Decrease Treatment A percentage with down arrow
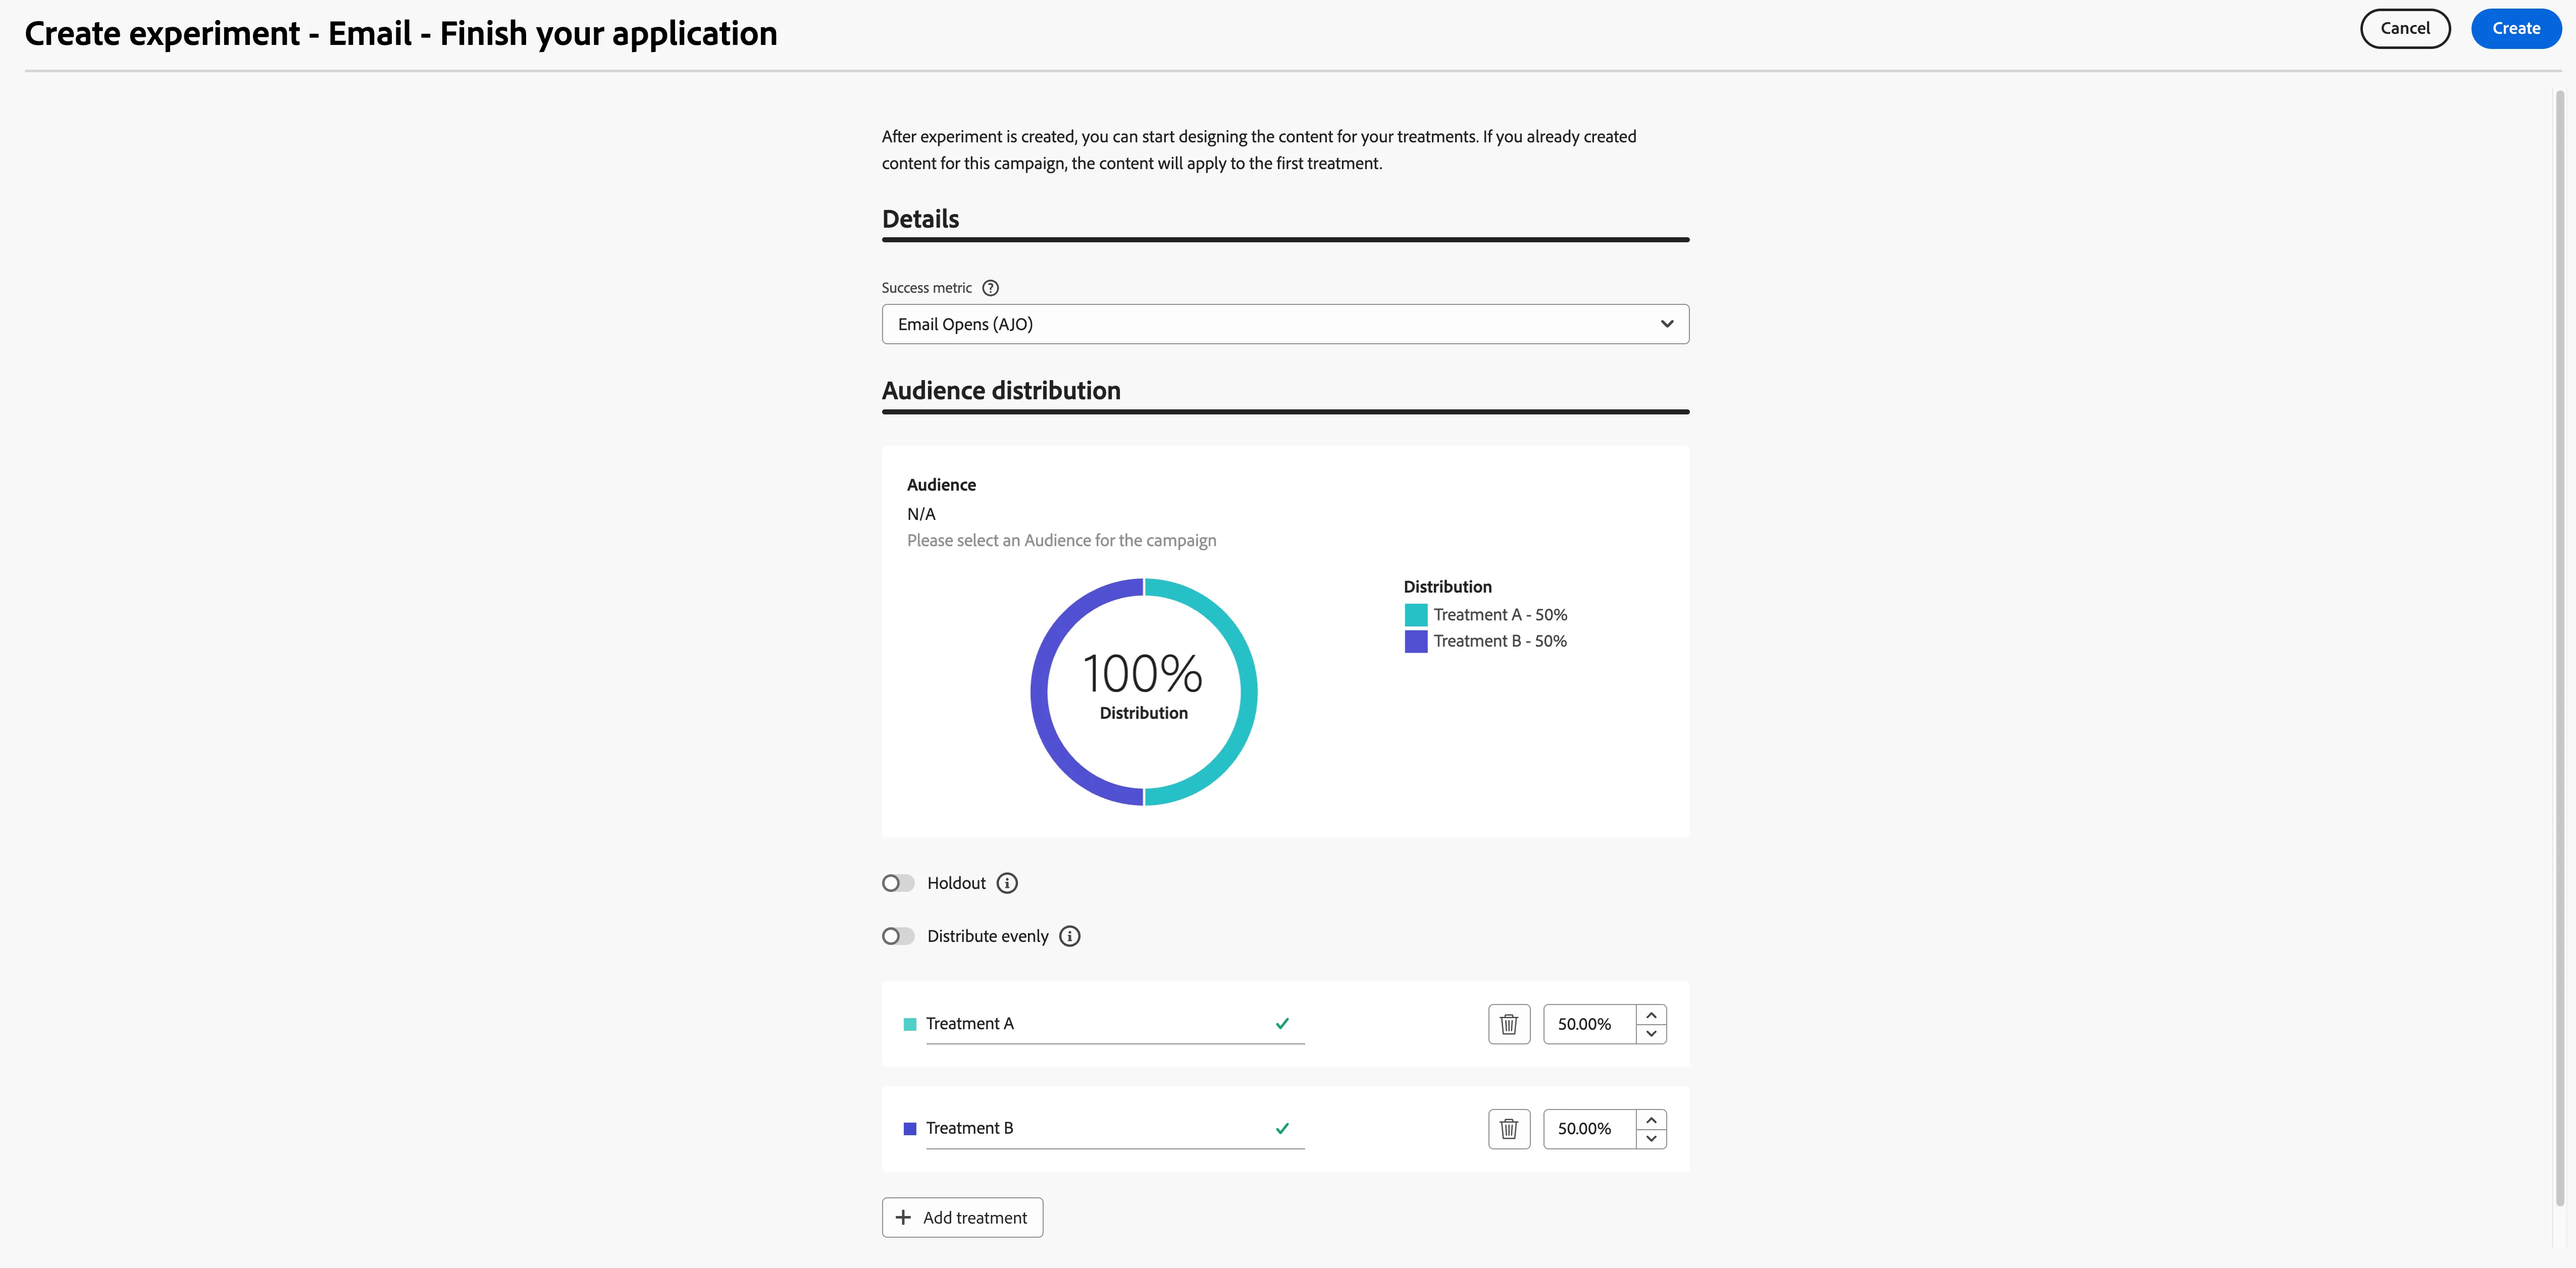 coord(1651,1034)
